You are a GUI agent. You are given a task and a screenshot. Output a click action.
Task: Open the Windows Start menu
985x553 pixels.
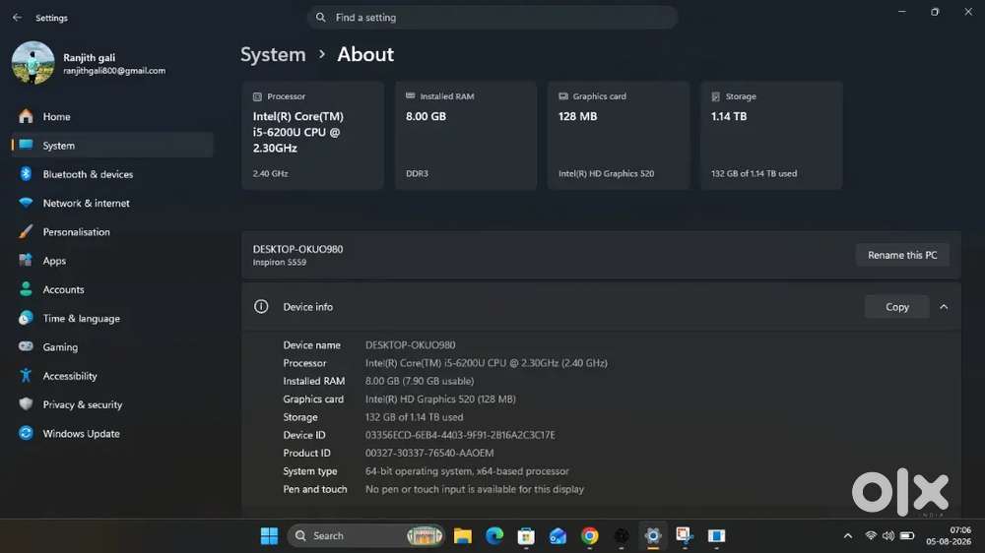click(x=269, y=535)
